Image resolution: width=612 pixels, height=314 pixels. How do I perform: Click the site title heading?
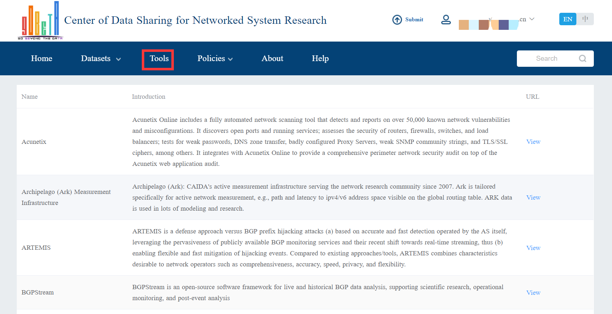195,20
